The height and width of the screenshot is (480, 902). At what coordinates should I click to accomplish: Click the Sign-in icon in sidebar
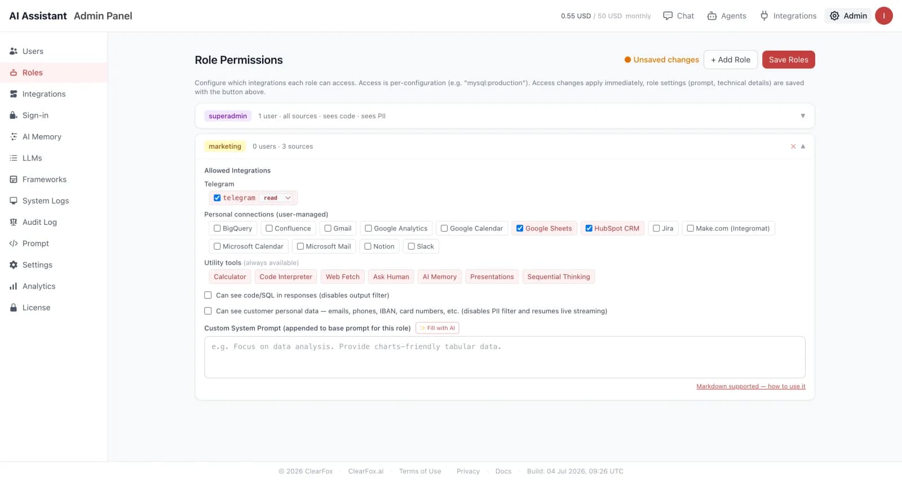(14, 115)
